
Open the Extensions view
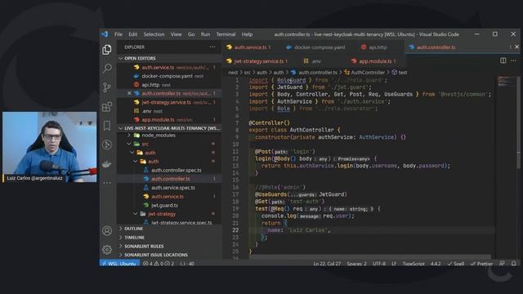107,107
